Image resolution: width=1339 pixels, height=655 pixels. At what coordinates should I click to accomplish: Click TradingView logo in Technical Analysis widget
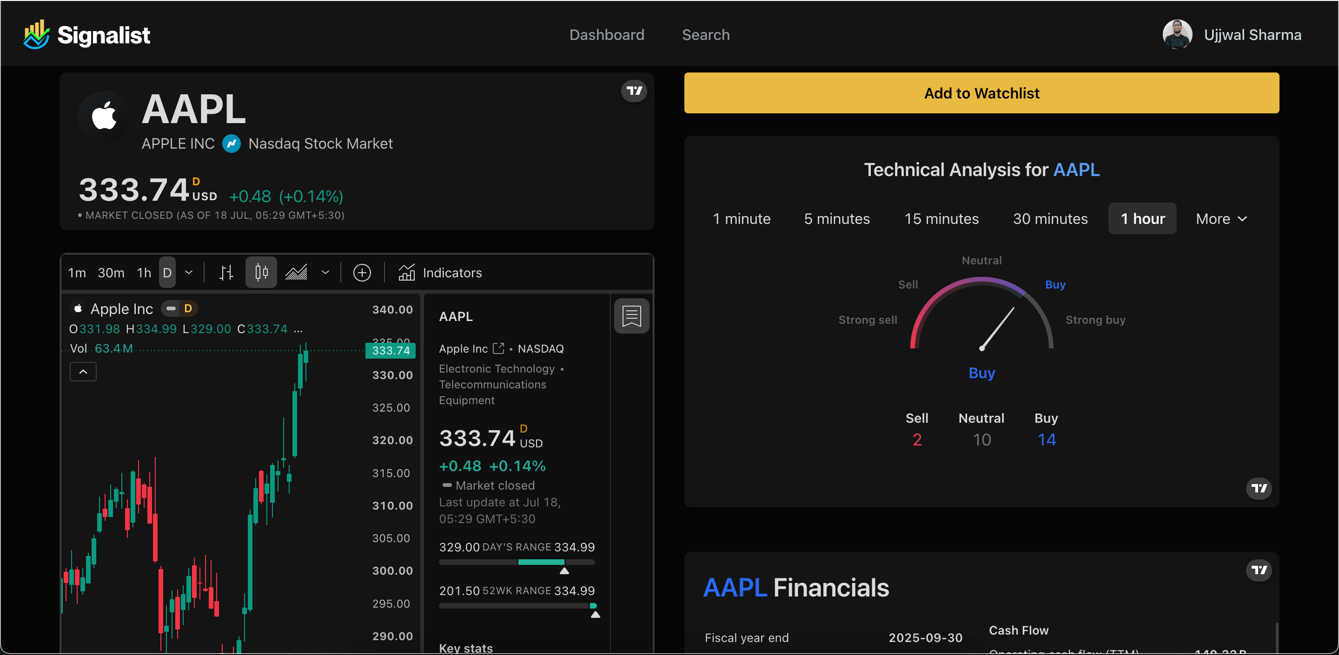[x=1259, y=488]
